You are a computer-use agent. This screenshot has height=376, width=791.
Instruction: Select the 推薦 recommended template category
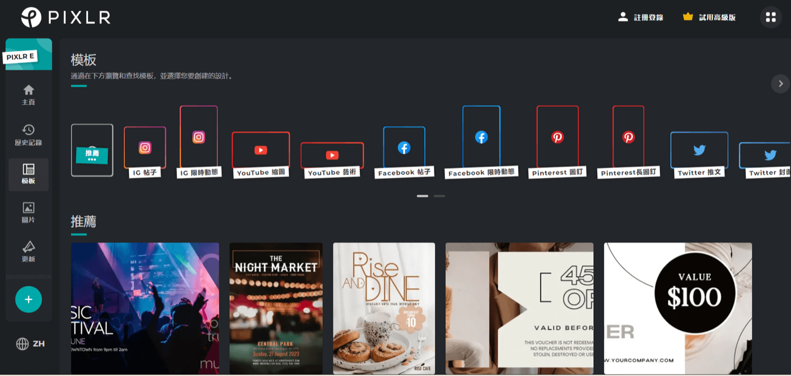point(92,150)
